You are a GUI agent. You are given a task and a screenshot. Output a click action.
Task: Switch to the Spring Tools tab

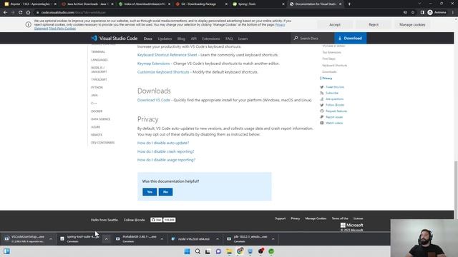point(258,4)
